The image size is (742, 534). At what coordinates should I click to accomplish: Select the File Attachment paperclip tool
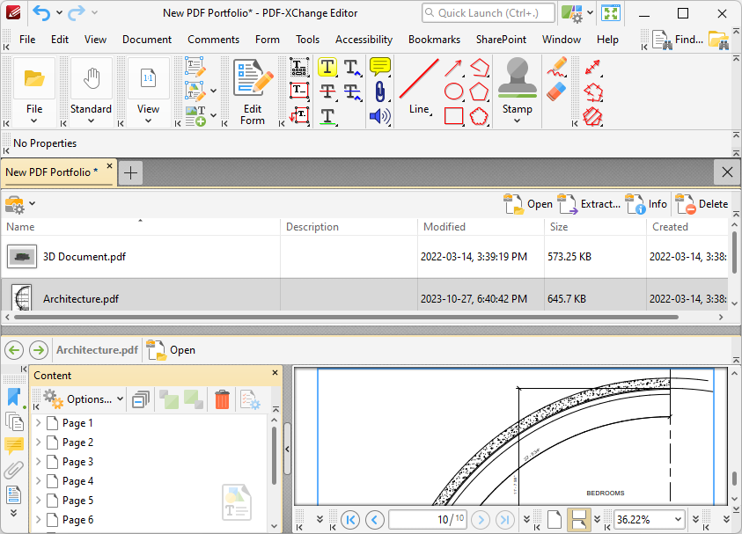tap(379, 91)
